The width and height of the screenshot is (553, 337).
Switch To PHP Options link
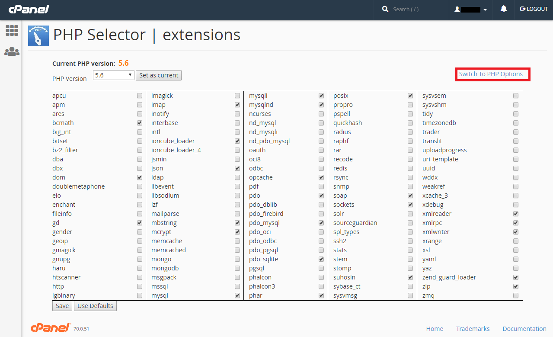[491, 74]
